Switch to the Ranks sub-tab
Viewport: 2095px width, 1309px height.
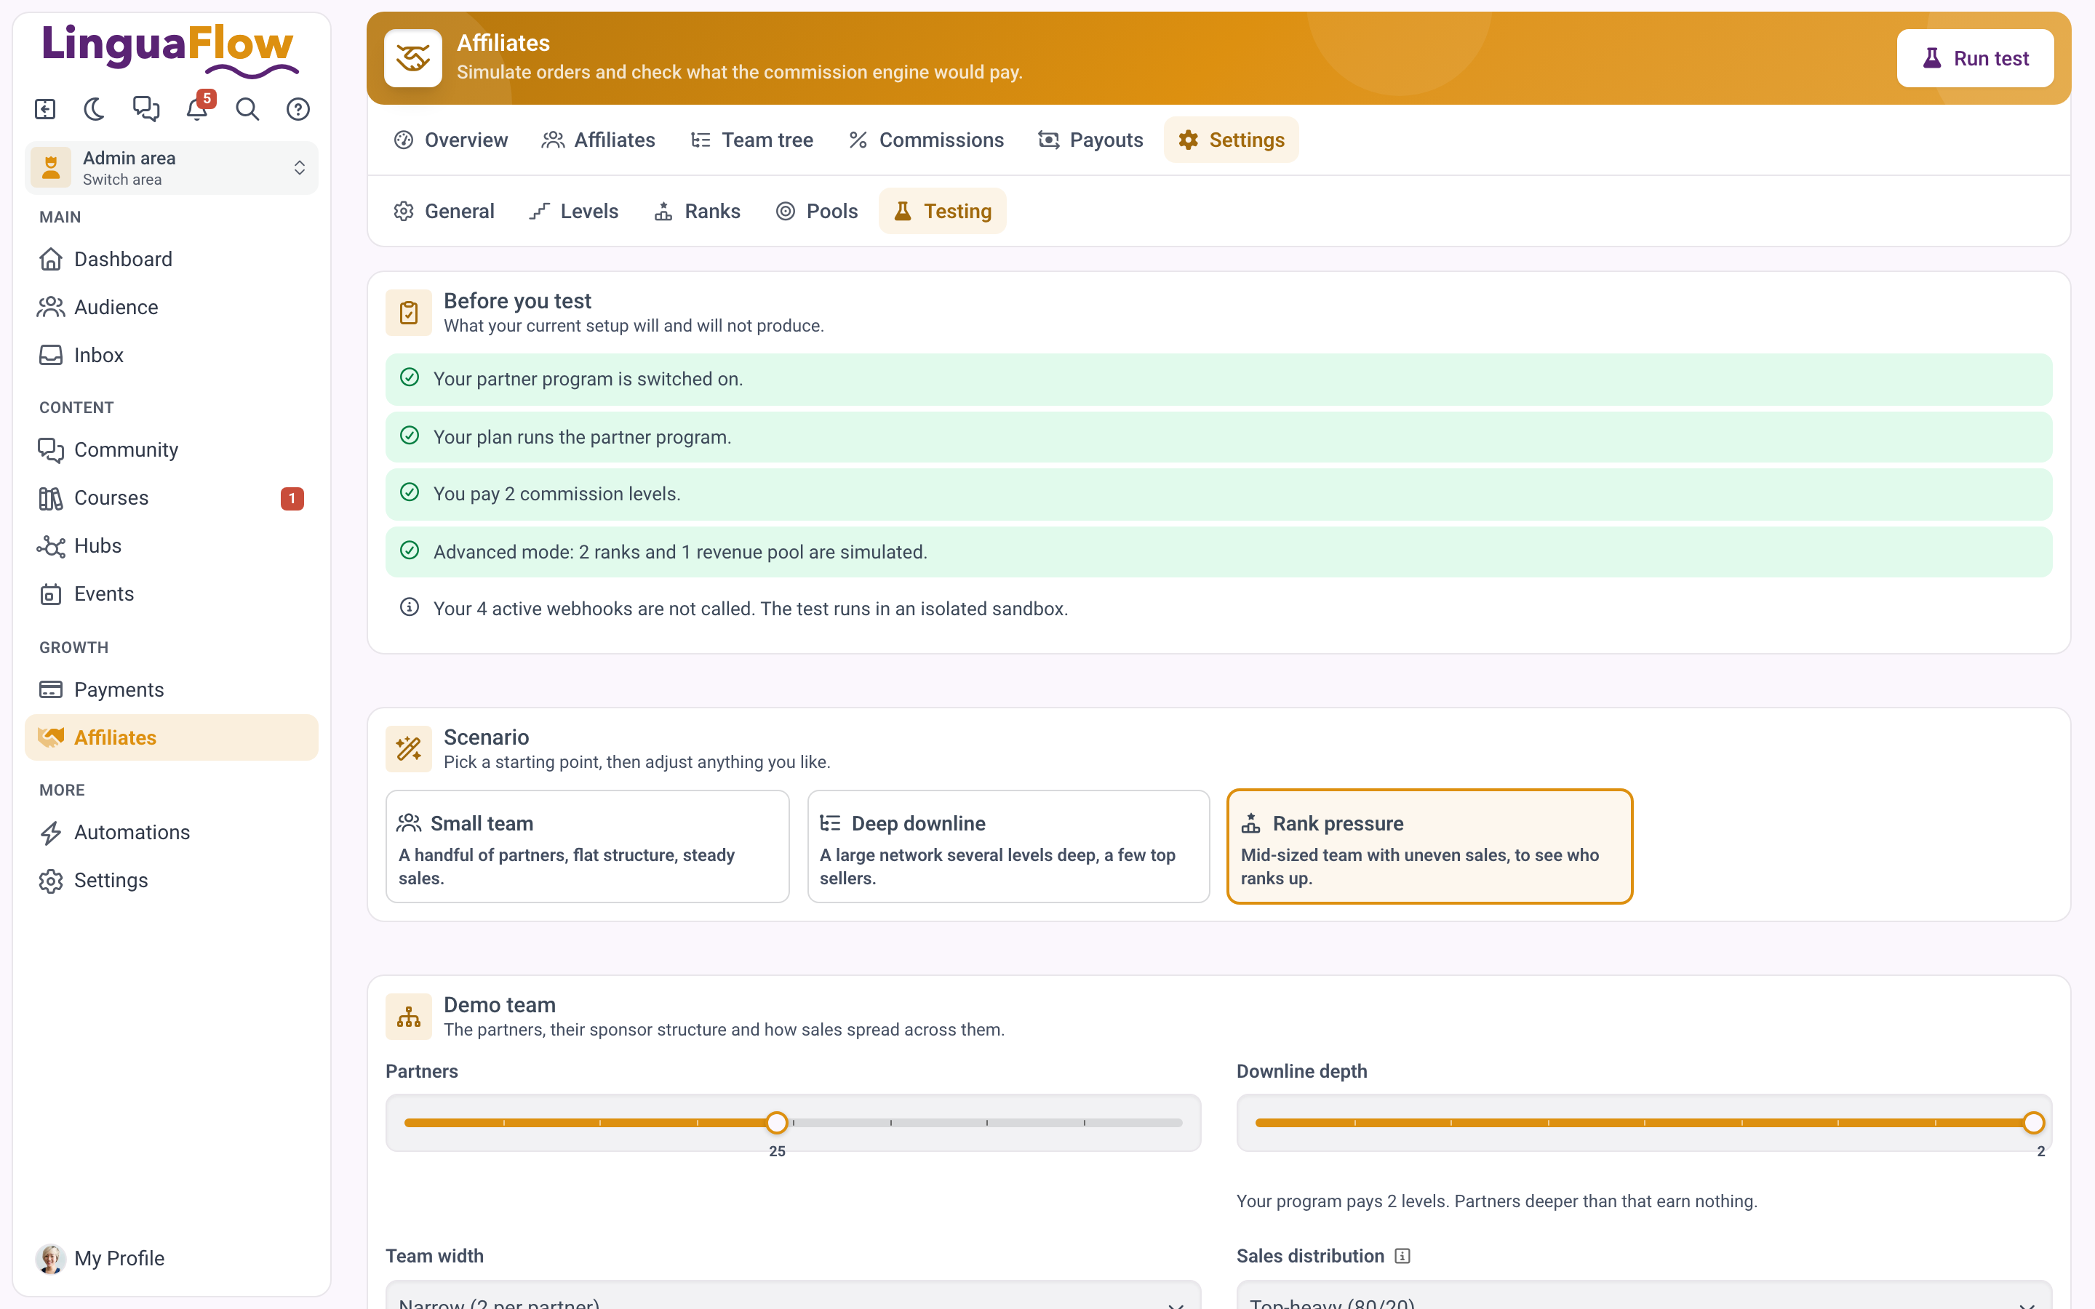(697, 211)
